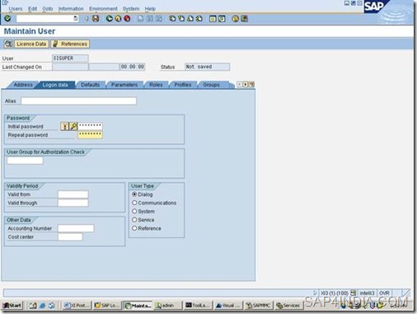
Task: Click the red Cancel icon
Action: point(127,18)
